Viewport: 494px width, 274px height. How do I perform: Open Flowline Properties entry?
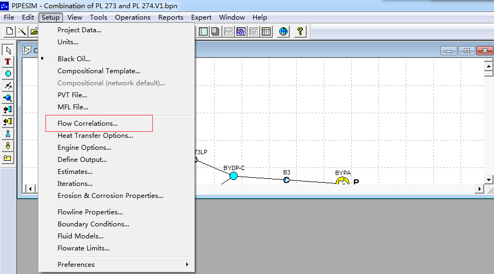pos(90,212)
